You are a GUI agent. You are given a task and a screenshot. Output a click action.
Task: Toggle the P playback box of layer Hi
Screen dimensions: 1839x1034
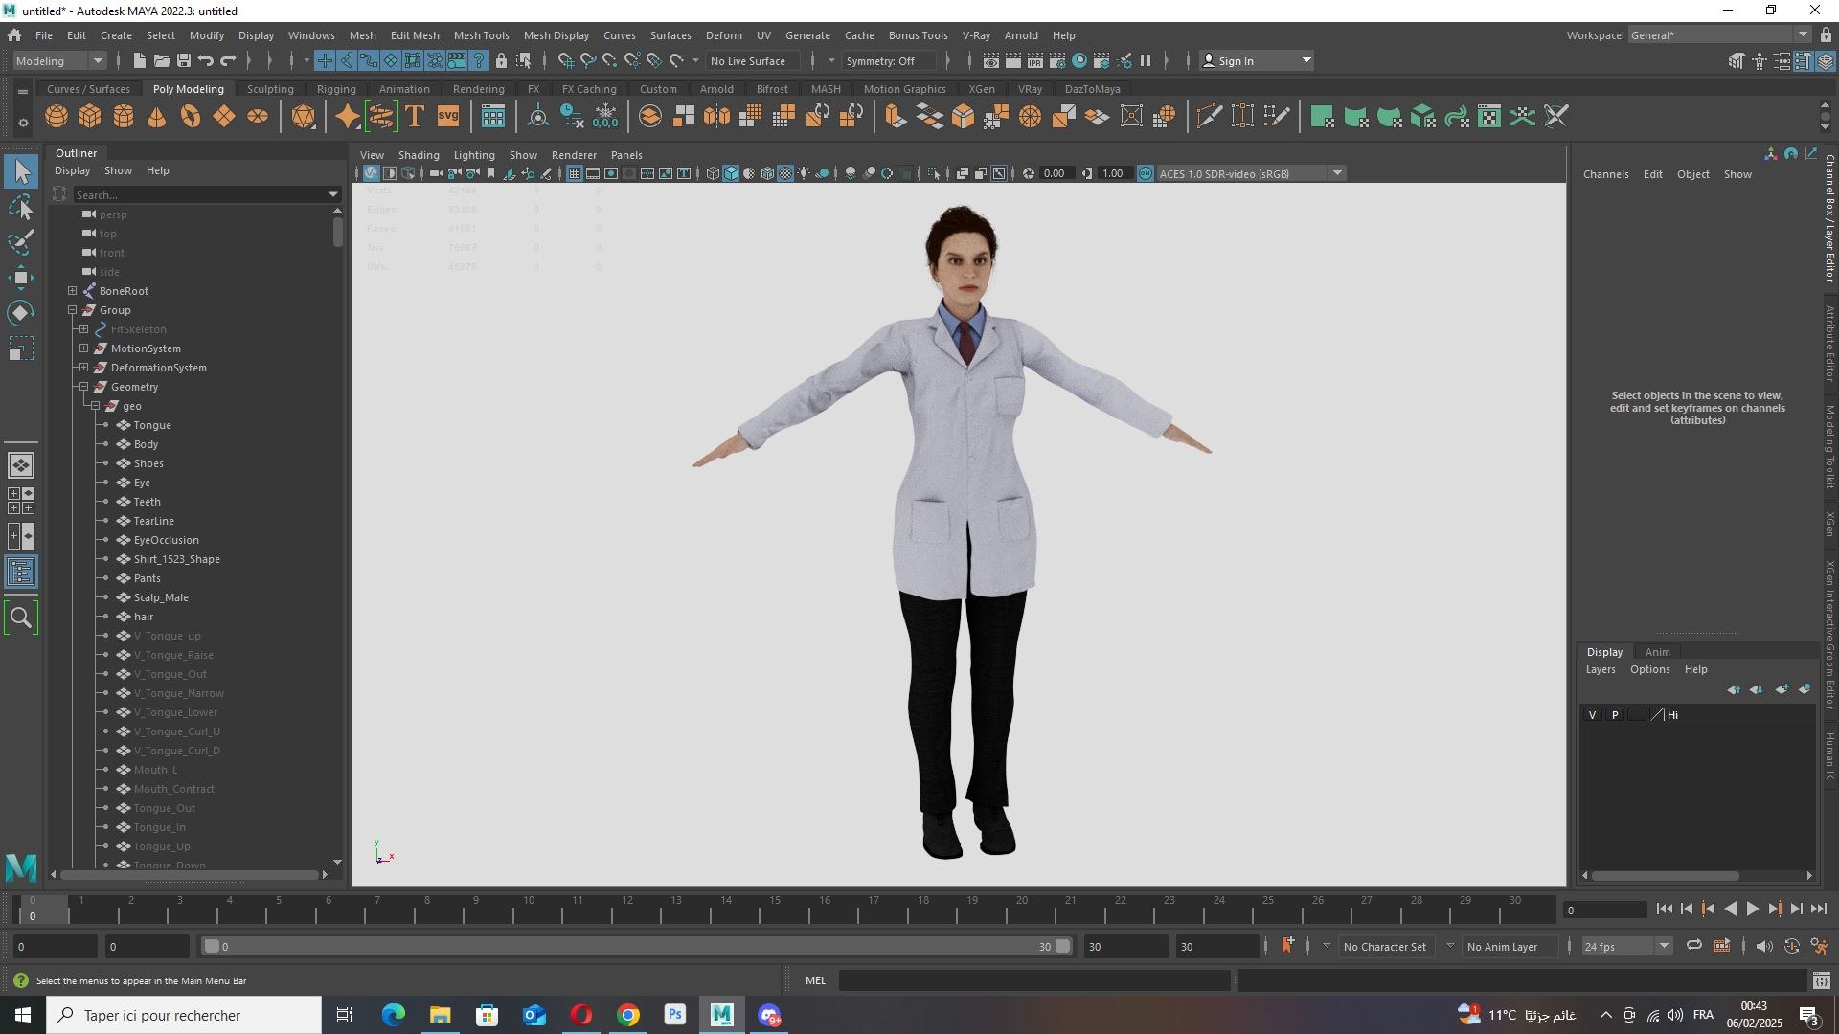tap(1615, 715)
